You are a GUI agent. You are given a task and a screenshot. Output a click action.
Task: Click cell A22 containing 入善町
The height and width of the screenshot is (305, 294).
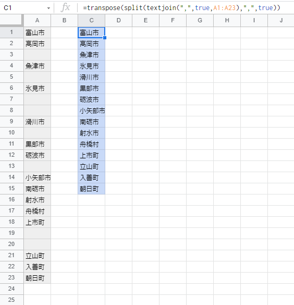coord(37,267)
